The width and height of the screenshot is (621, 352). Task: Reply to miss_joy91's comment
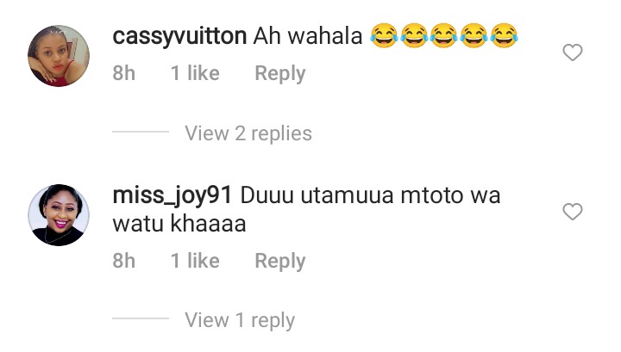[280, 261]
